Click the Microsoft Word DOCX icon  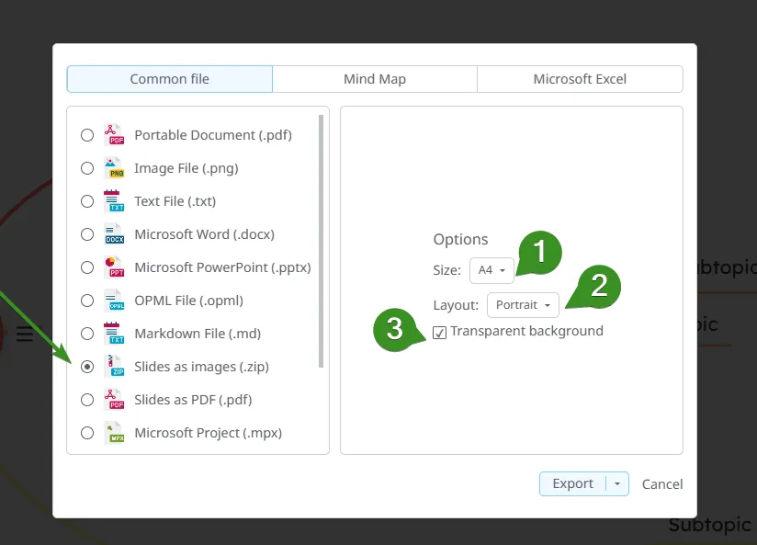(114, 234)
